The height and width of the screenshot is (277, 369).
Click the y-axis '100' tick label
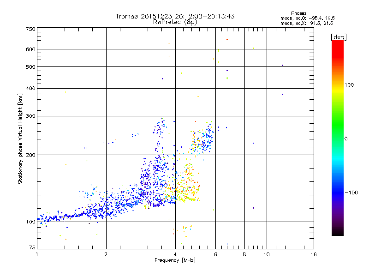(x=30, y=222)
